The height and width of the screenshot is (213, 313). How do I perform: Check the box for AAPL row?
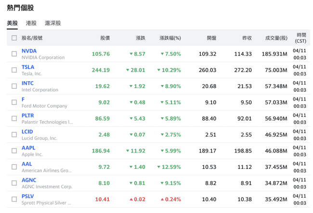(x=14, y=150)
